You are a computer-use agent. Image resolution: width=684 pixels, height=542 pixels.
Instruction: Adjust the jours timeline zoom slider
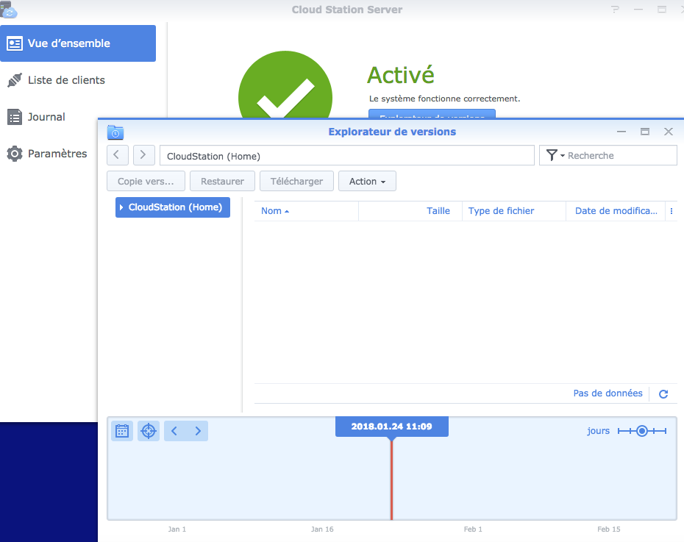point(642,431)
